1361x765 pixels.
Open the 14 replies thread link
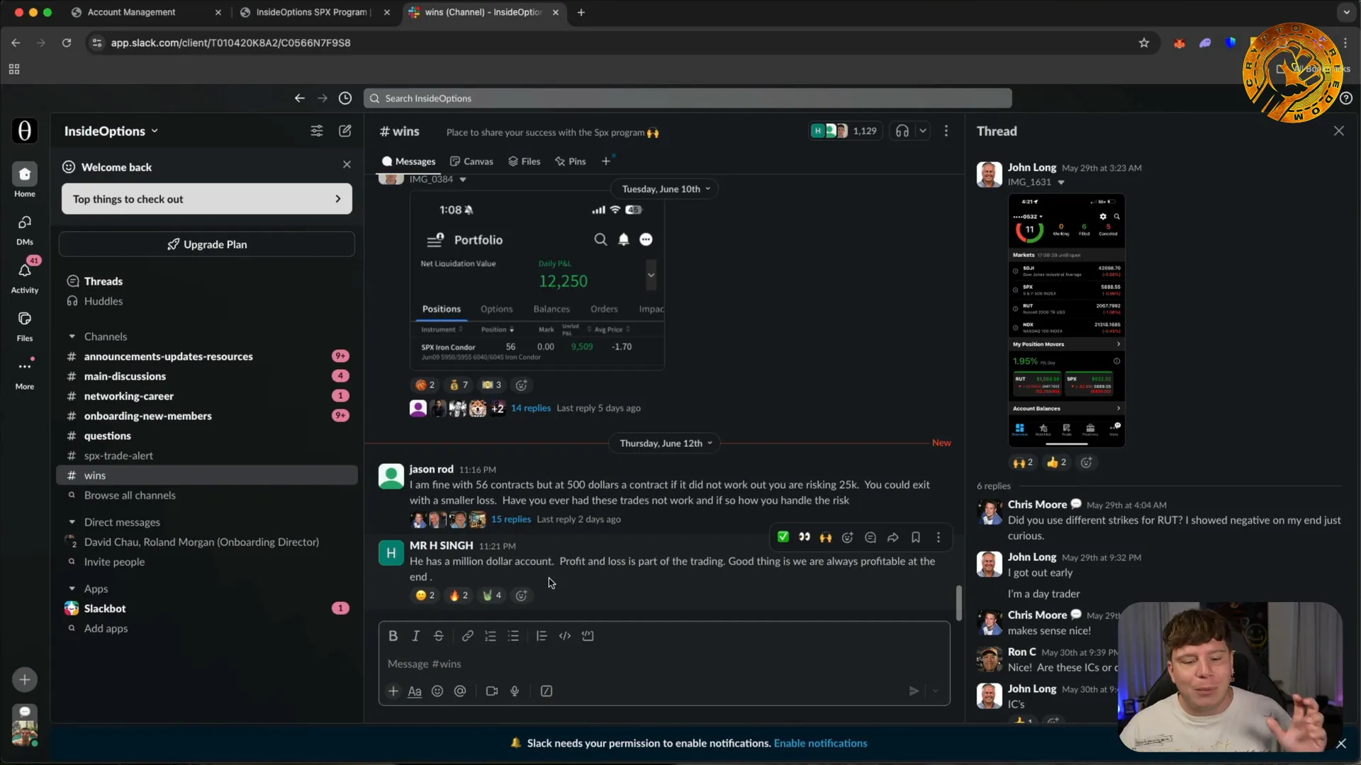[x=530, y=408]
